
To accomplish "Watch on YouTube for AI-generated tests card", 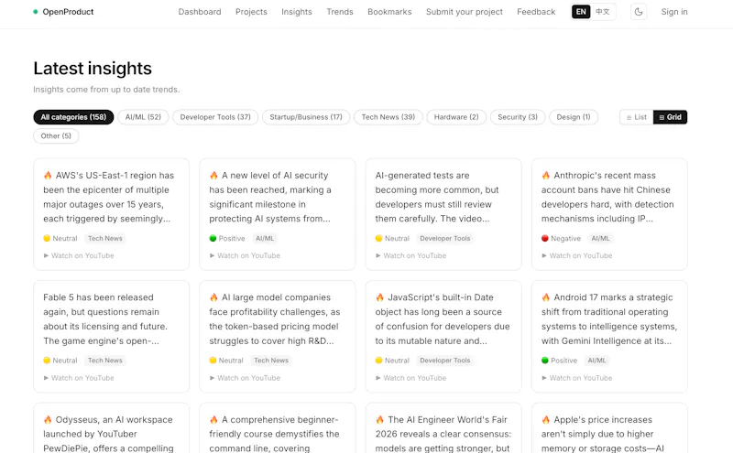I will coord(410,256).
